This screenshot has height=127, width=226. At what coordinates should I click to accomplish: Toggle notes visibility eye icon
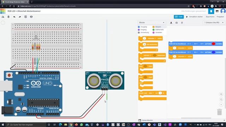(31, 17)
